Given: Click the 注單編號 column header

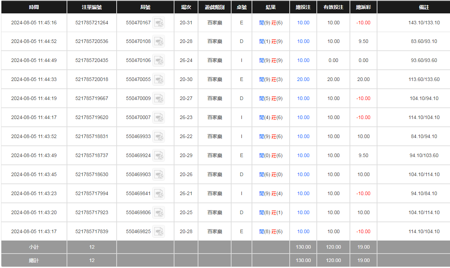Looking at the screenshot, I should click(x=92, y=7).
